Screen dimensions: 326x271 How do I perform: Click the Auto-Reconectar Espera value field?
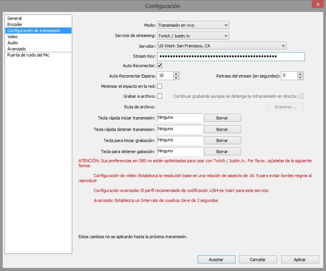(165, 76)
